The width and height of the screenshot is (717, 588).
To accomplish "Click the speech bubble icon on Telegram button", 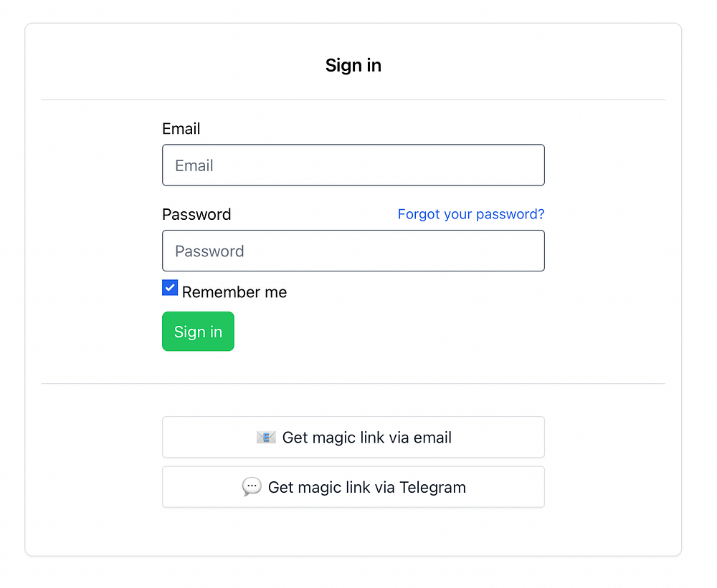I will click(252, 488).
